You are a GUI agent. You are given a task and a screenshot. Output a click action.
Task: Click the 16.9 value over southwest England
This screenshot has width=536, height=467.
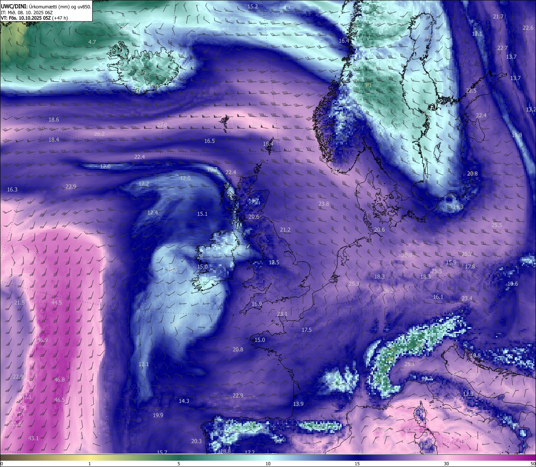(257, 304)
